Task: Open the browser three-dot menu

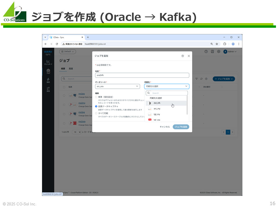Action: 239,44
